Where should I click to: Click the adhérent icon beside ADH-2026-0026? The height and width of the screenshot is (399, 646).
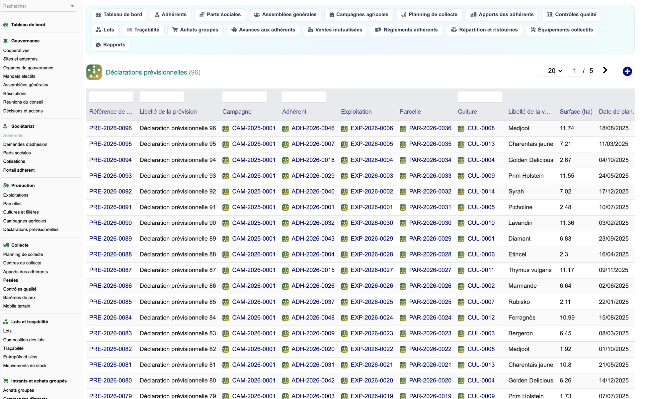pos(285,286)
